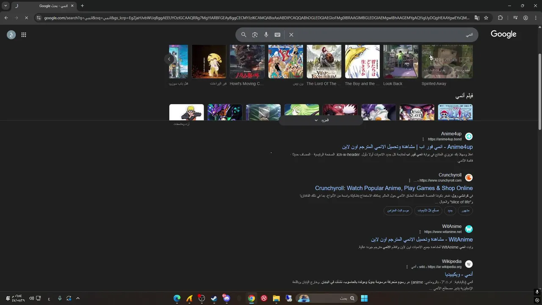The height and width of the screenshot is (305, 542).
Task: Open media controls icon in toolbar
Action: pyautogui.click(x=515, y=18)
